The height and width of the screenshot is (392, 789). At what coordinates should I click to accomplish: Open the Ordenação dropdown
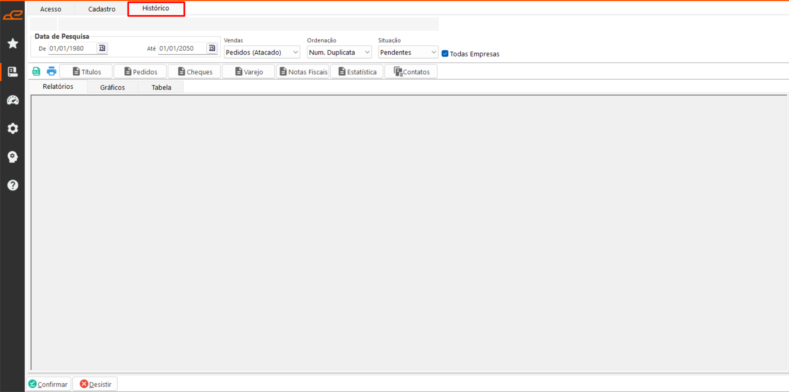(367, 52)
